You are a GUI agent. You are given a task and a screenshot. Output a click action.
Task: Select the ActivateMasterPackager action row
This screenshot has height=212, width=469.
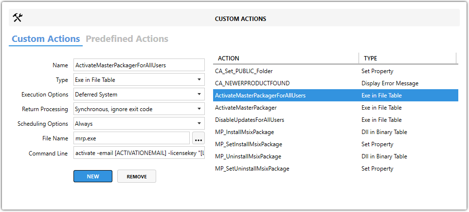[336, 108]
